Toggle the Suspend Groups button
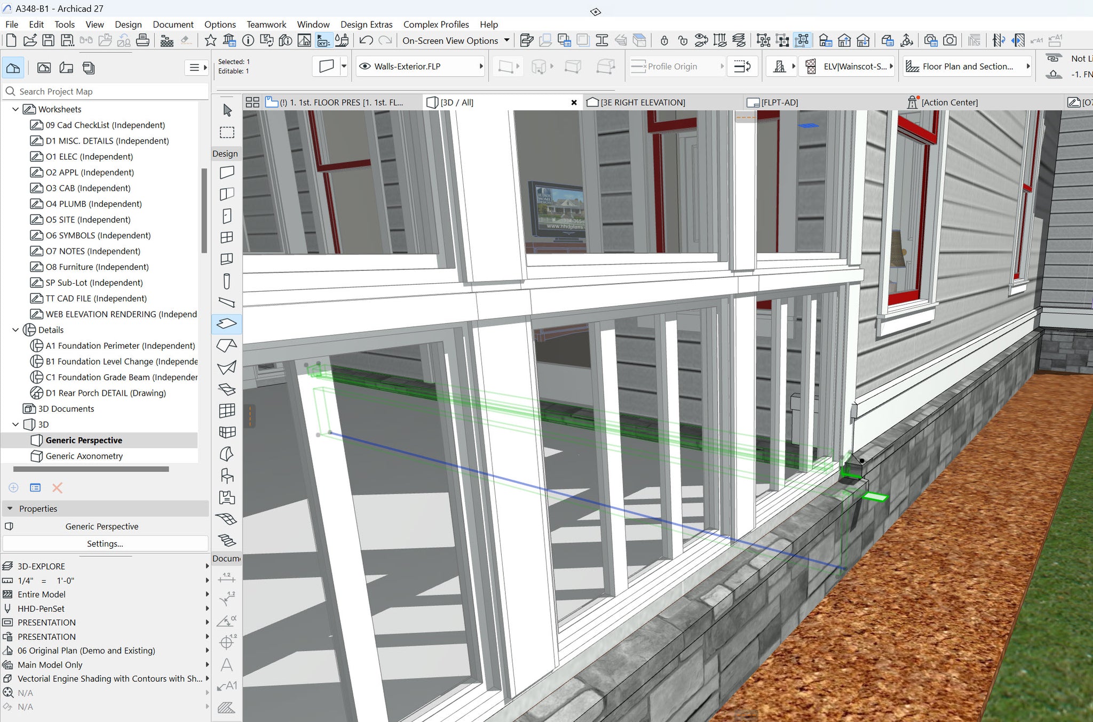Image resolution: width=1093 pixels, height=722 pixels. [x=802, y=41]
